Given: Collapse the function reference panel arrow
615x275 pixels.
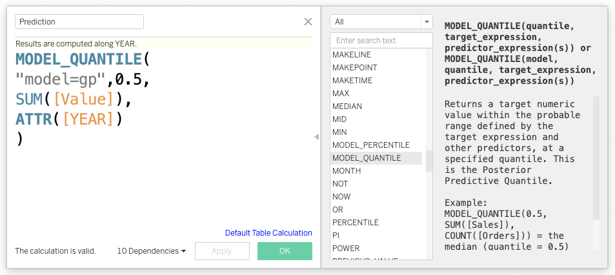Looking at the screenshot, I should (x=316, y=137).
